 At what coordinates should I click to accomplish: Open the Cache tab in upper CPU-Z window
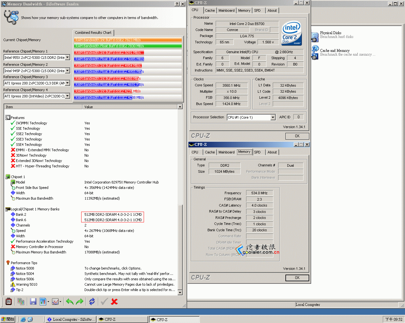point(210,10)
